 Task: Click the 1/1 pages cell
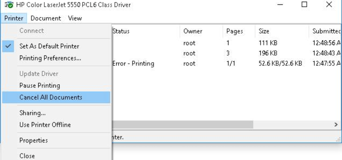(x=231, y=64)
